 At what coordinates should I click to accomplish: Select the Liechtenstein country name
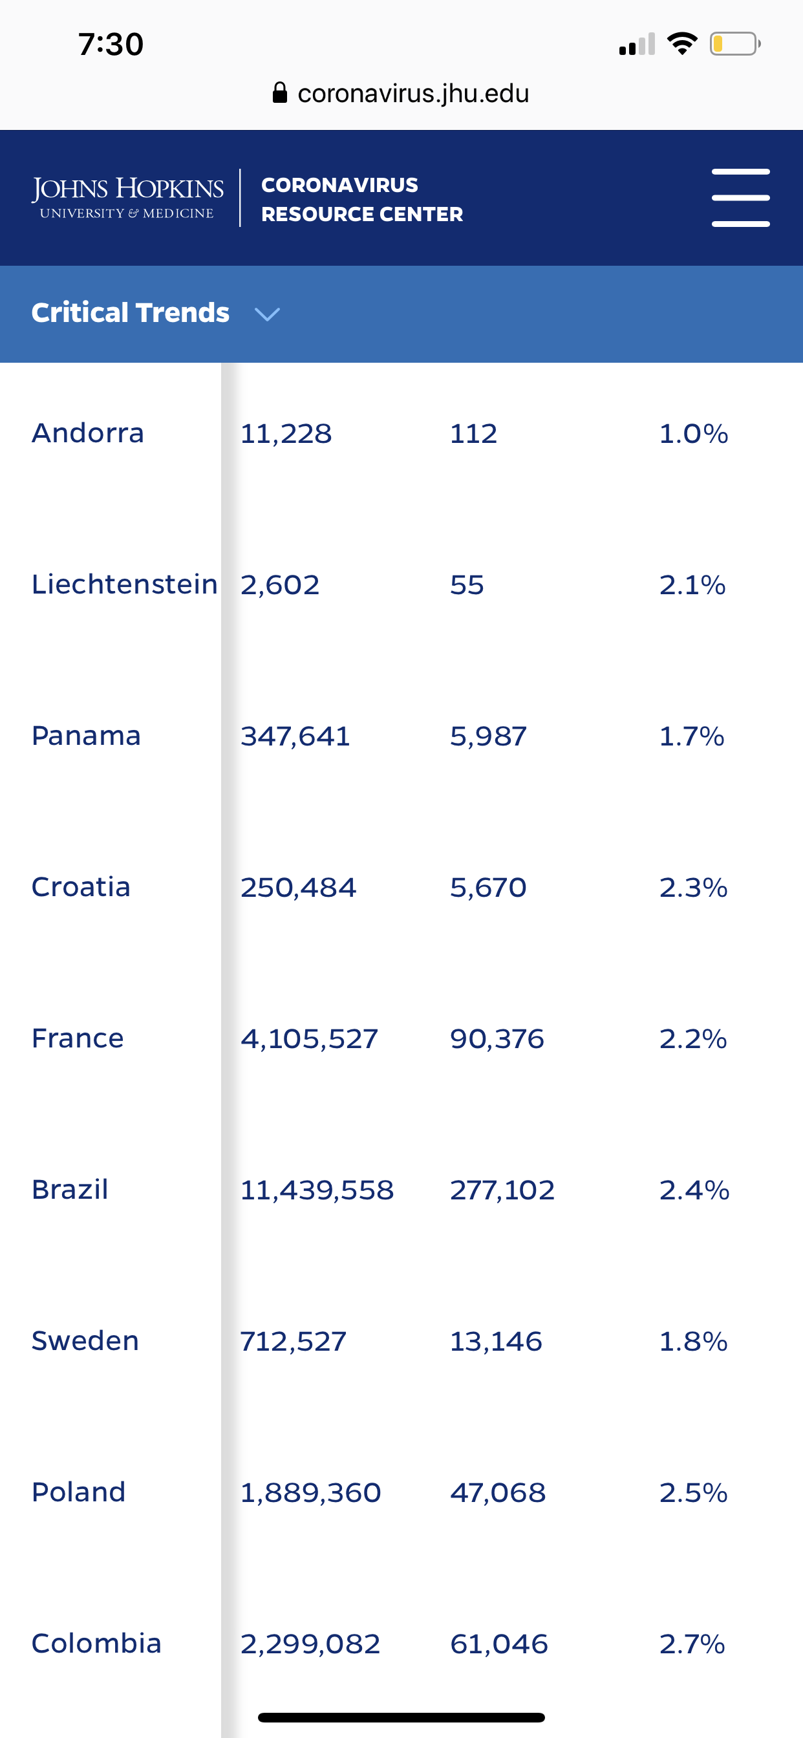124,585
